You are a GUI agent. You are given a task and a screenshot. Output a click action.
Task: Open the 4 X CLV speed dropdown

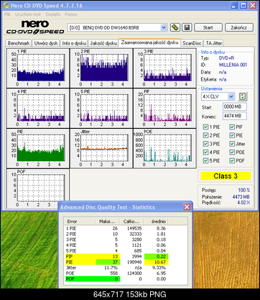[231, 96]
